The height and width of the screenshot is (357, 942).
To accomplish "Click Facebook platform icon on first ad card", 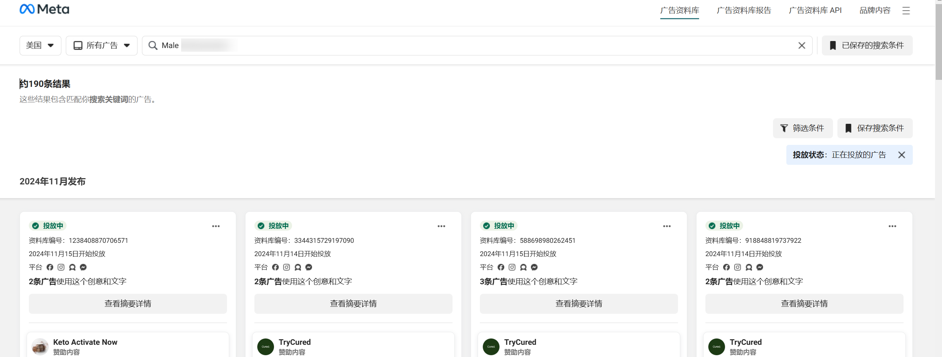I will (x=50, y=267).
